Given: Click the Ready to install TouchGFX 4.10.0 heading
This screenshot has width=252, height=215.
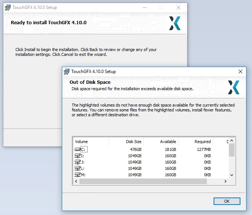Looking at the screenshot, I should [x=48, y=22].
